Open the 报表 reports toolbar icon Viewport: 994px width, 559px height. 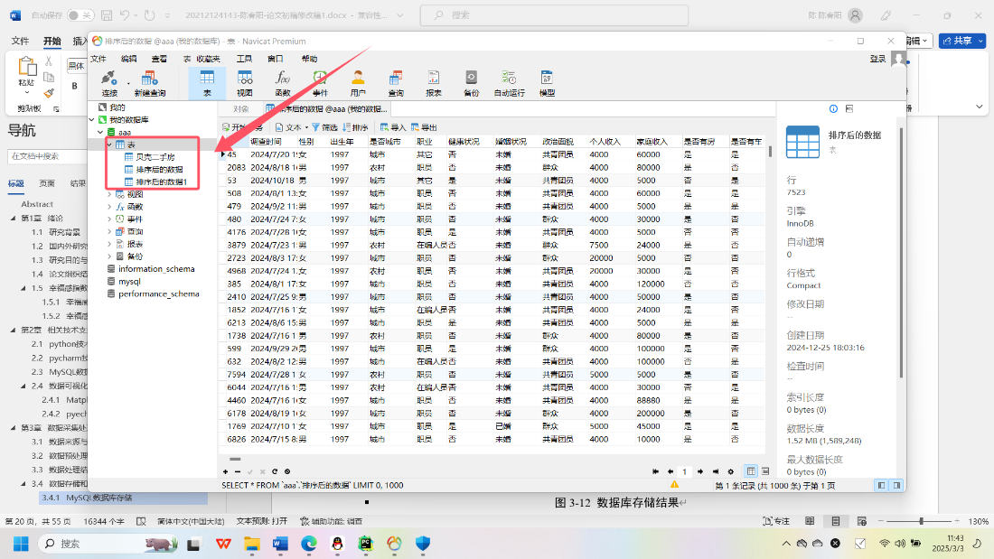tap(434, 83)
